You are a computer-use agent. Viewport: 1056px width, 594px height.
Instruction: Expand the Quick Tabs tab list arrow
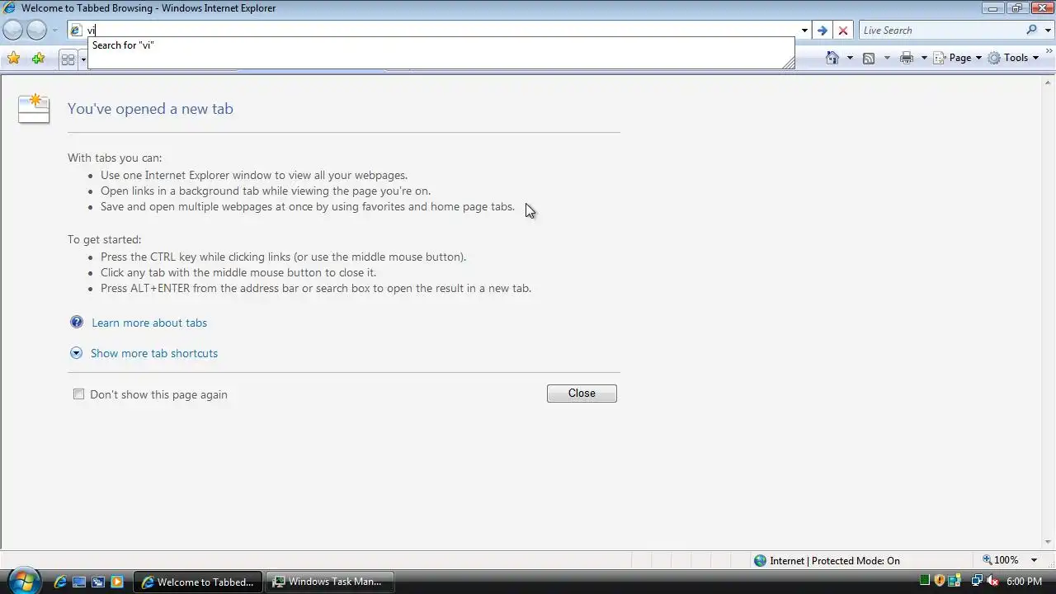pyautogui.click(x=82, y=59)
